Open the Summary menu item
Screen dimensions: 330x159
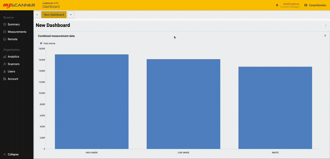coord(14,24)
